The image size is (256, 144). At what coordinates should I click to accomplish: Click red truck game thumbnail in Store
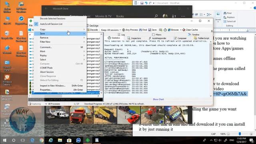point(81,115)
